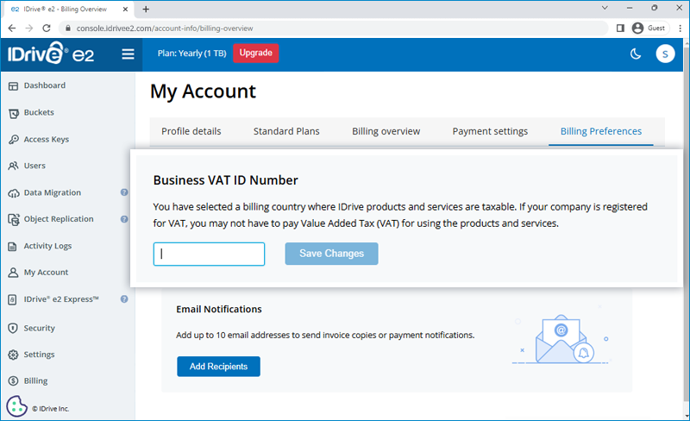Screen dimensions: 690x421
Task: Open Object Replication from the sidebar
Action: [x=59, y=219]
